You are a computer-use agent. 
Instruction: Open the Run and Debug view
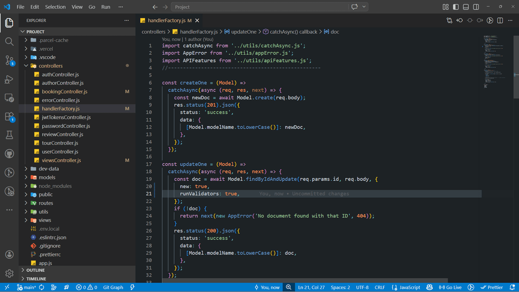point(9,79)
